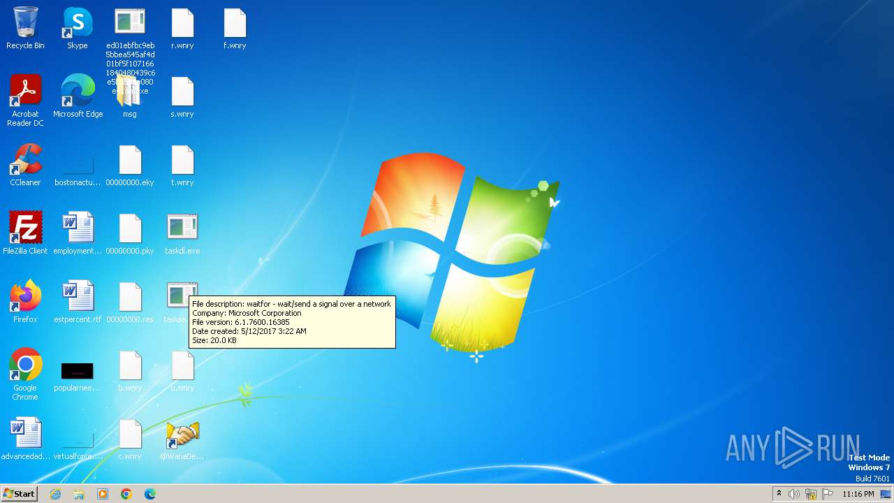This screenshot has width=894, height=503.
Task: Select the ed01ebfbc9eb executable file icon
Action: (x=130, y=22)
